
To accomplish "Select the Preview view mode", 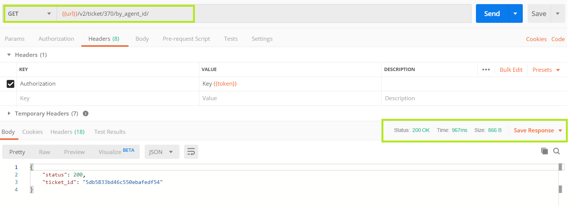I will coord(74,152).
